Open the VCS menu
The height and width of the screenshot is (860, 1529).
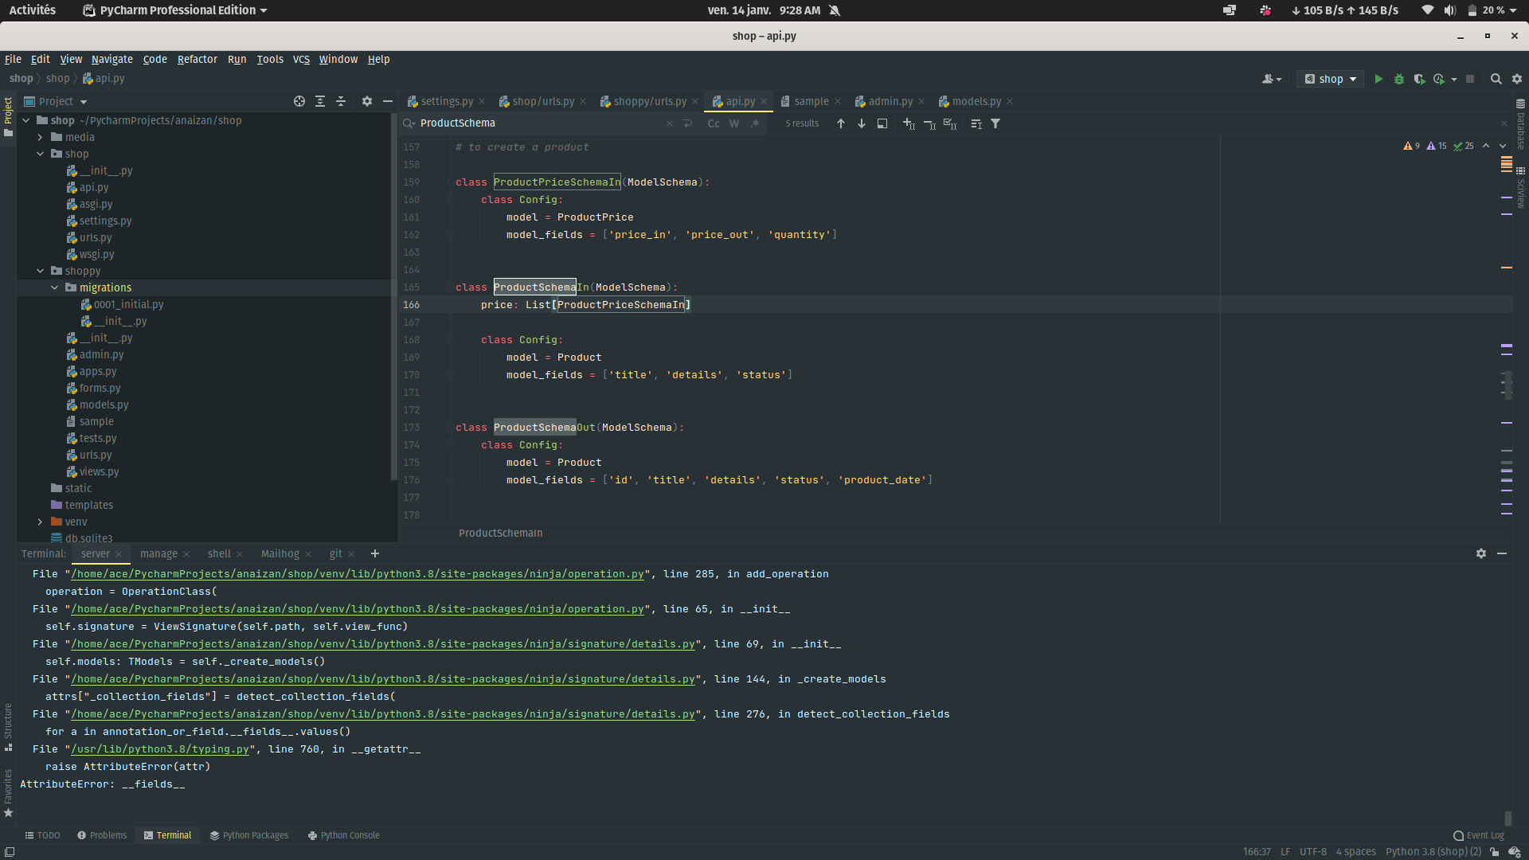(300, 59)
